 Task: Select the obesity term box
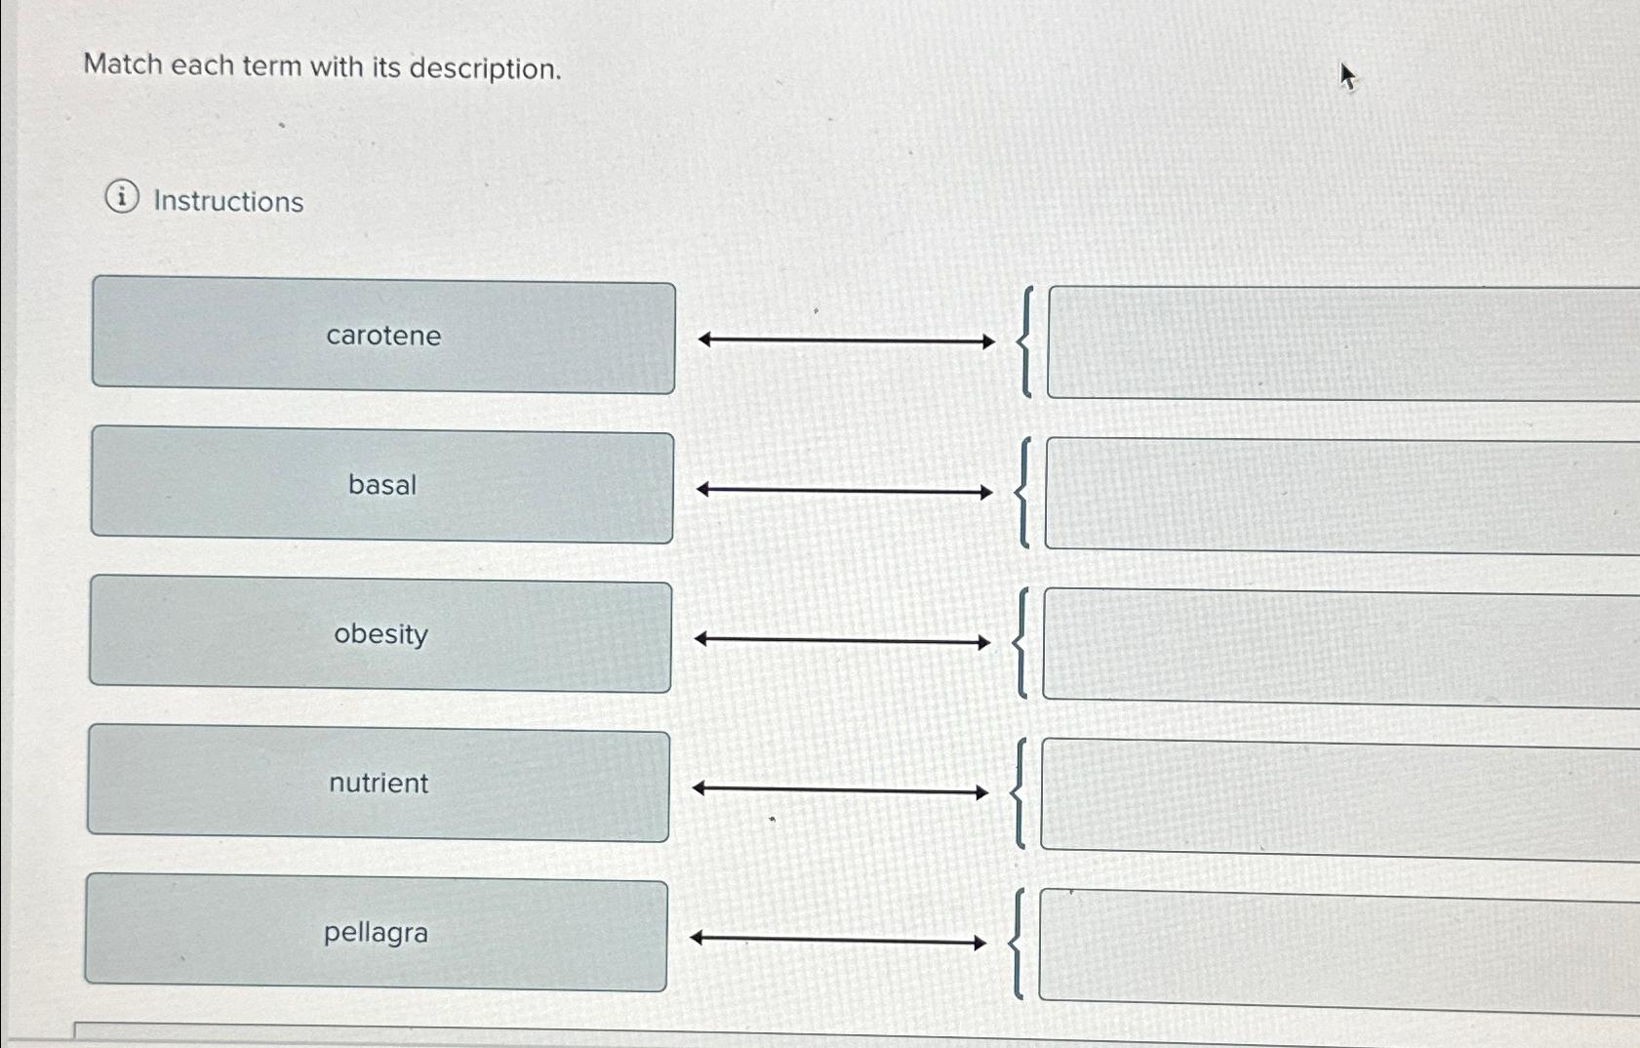click(x=380, y=634)
